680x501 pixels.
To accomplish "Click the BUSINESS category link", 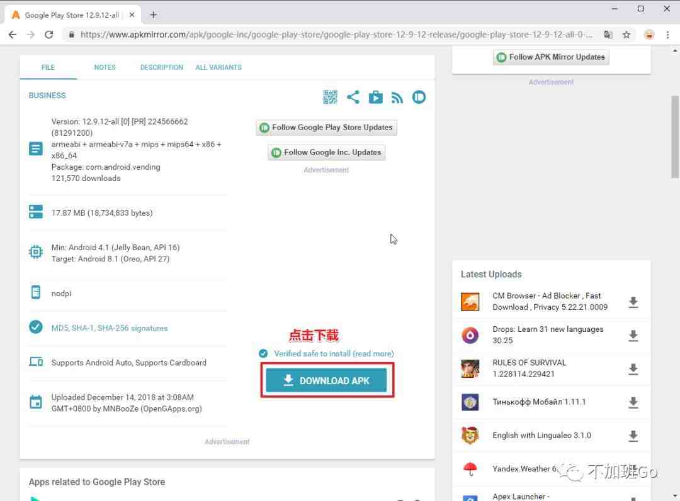I will pos(47,96).
